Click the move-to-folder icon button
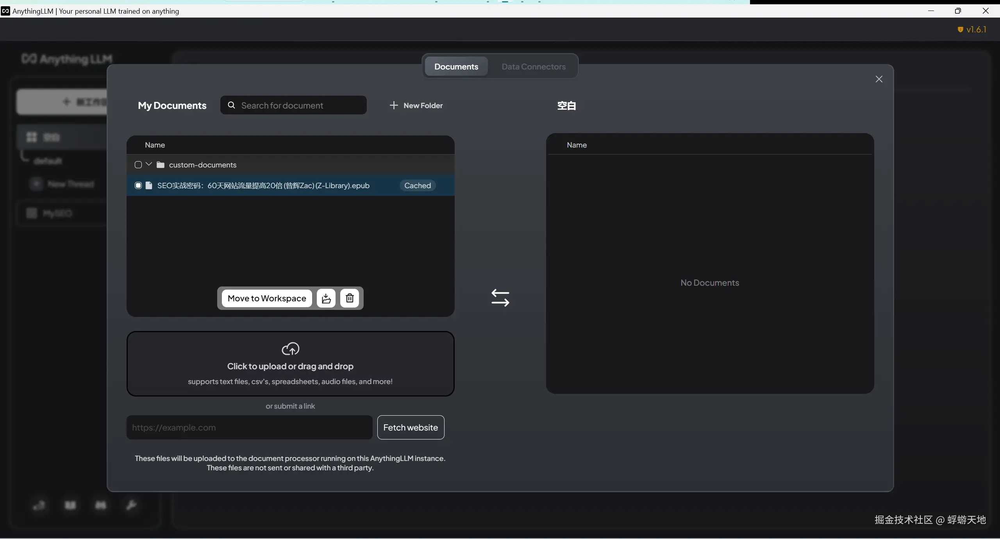The image size is (1000, 539). [326, 298]
